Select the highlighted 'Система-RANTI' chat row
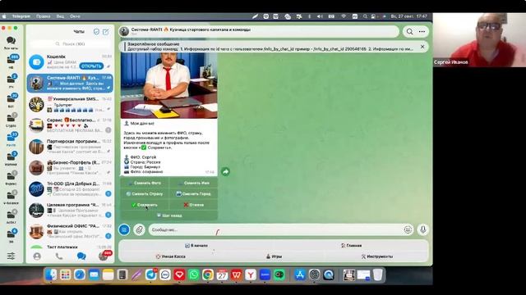This screenshot has width=526, height=295. (x=70, y=83)
